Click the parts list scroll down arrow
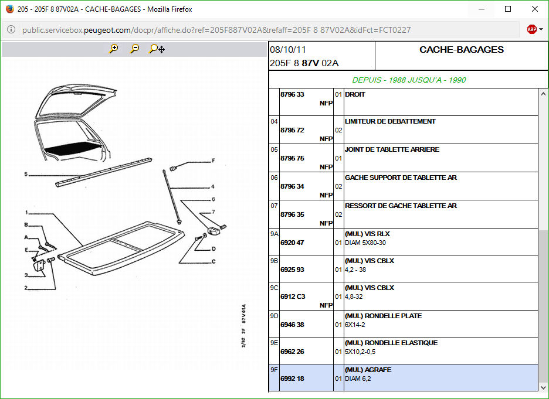 [543, 387]
